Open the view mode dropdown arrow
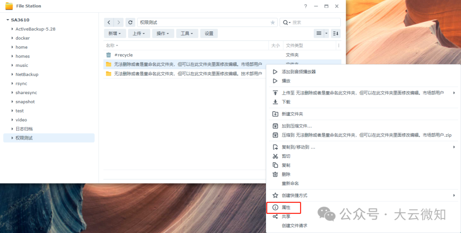Image resolution: width=461 pixels, height=233 pixels. click(327, 34)
